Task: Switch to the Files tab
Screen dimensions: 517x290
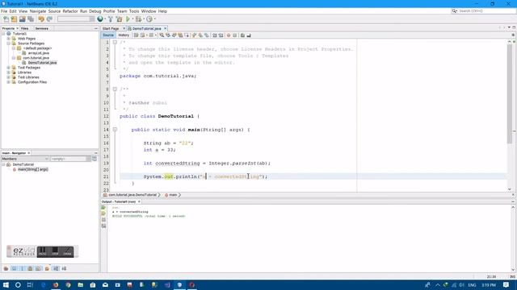Action: coord(25,29)
